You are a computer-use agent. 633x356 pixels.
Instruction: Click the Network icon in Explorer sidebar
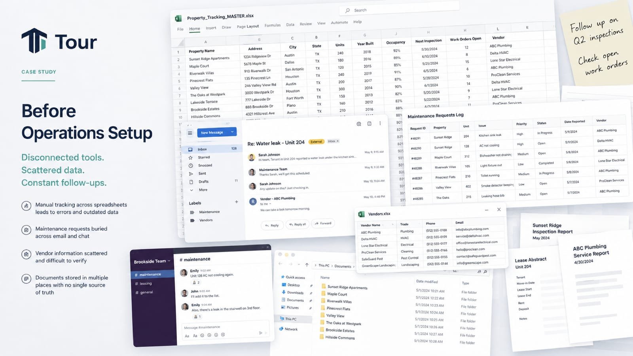point(281,328)
